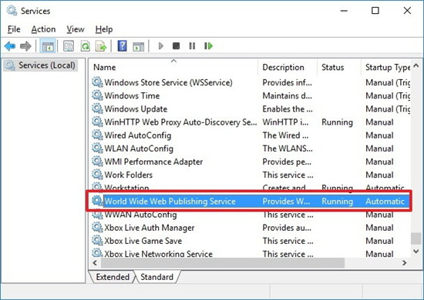Toggle Show/Hide Console Tree icon
The image size is (424, 300).
click(48, 46)
